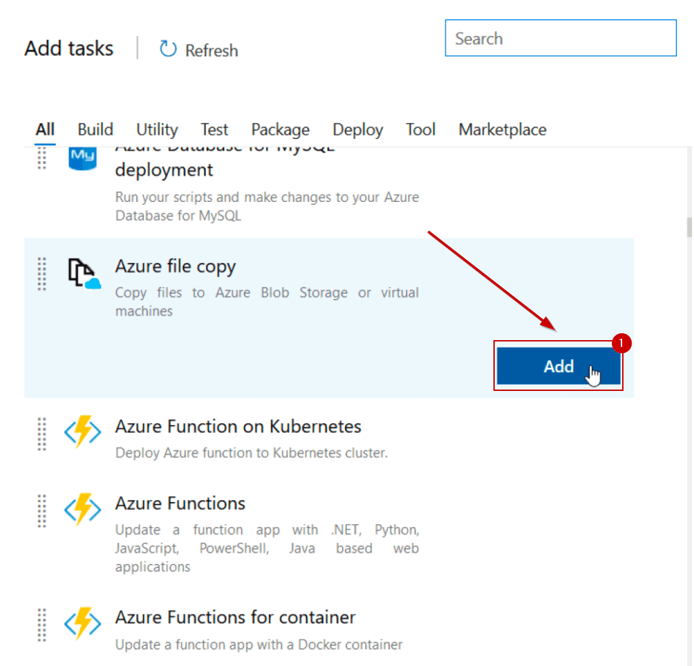The height and width of the screenshot is (666, 694).
Task: Click drag handle next to Azure Function on Kubernetes
Action: coord(42,434)
